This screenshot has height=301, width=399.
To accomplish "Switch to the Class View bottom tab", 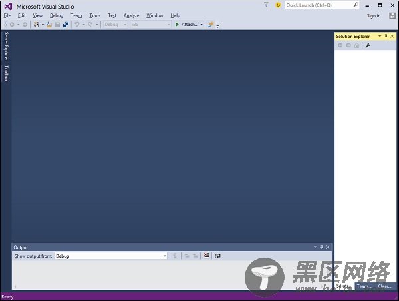I will 384,286.
